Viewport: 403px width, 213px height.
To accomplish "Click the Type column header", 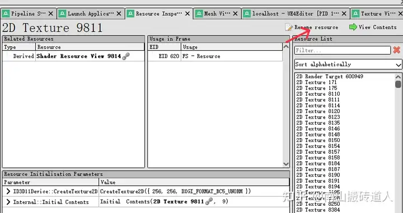I will click(x=19, y=47).
